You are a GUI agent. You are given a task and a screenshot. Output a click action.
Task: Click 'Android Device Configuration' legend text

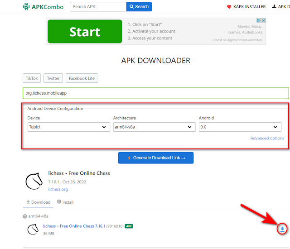tap(55, 109)
